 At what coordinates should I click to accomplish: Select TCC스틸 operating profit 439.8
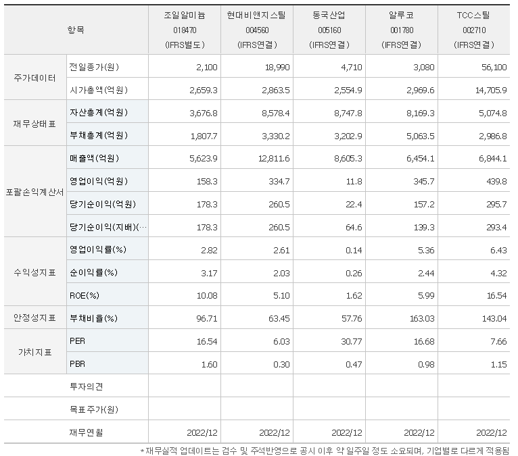click(496, 182)
